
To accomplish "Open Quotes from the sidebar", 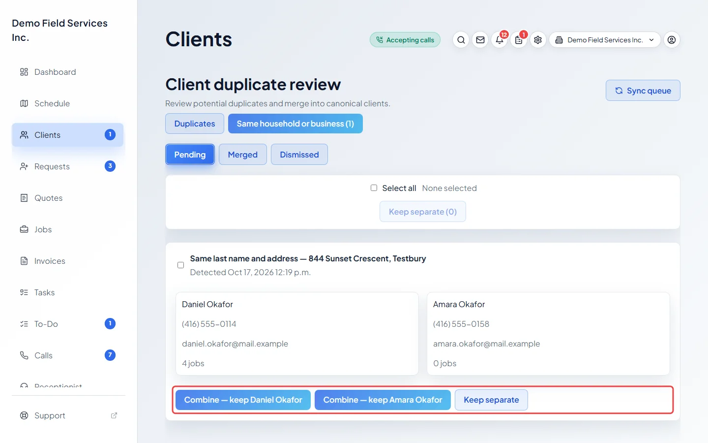I will [68, 198].
